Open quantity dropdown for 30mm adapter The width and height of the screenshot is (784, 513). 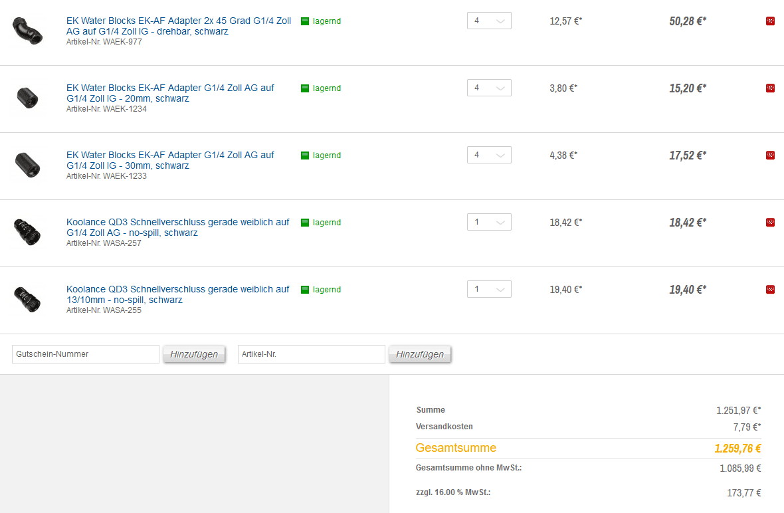[489, 155]
